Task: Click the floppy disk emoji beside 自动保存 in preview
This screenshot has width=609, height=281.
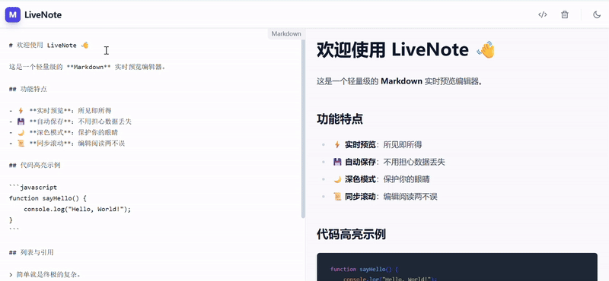Action: pyautogui.click(x=337, y=162)
